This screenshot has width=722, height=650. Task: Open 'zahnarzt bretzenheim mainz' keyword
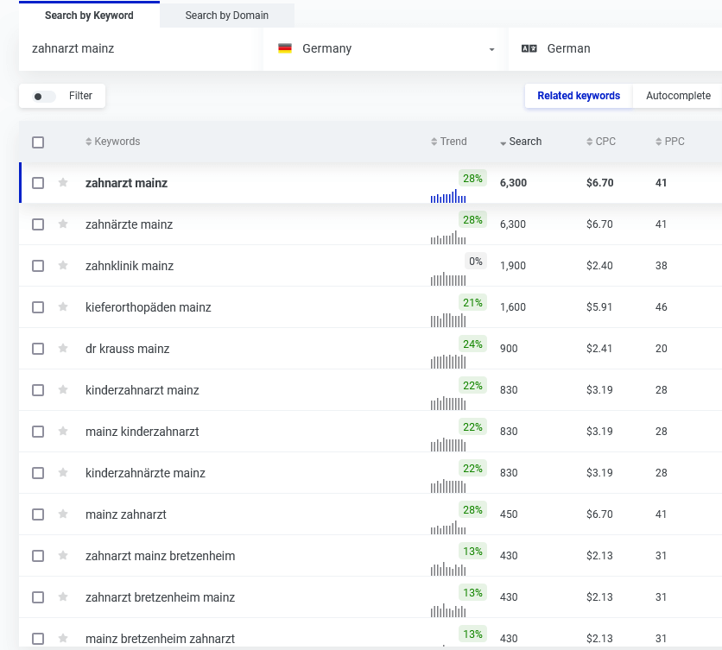161,597
